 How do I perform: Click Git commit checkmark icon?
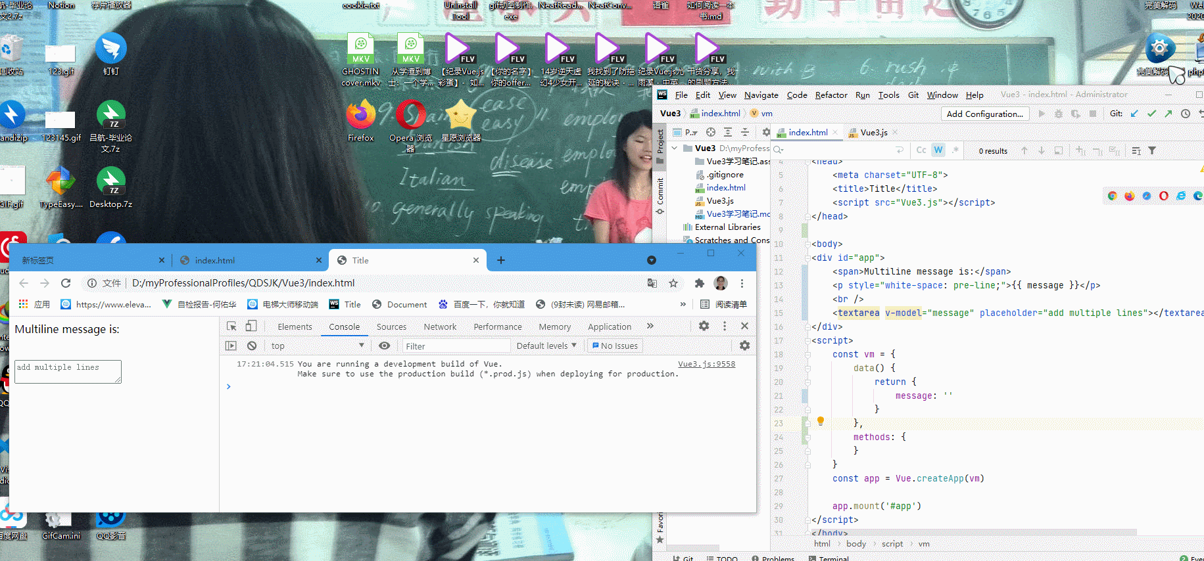[1151, 114]
